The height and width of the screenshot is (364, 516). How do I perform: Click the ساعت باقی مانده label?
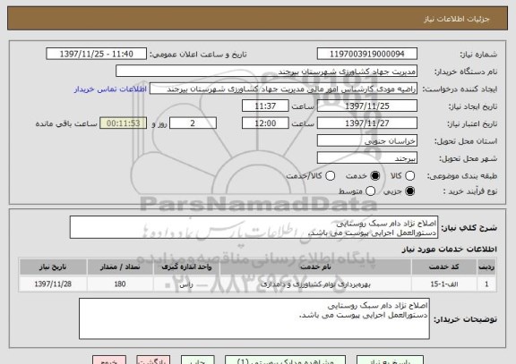pos(66,123)
